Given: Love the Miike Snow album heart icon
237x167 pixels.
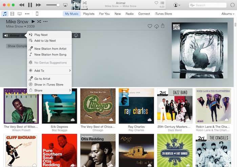Looking at the screenshot, I should [x=150, y=26].
